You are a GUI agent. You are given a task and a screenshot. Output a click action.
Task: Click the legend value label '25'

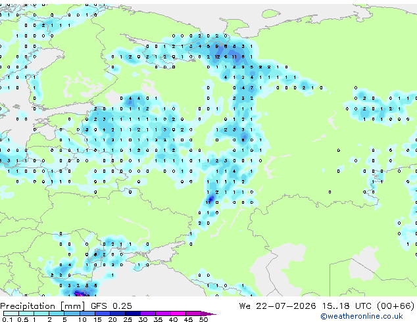click(128, 319)
